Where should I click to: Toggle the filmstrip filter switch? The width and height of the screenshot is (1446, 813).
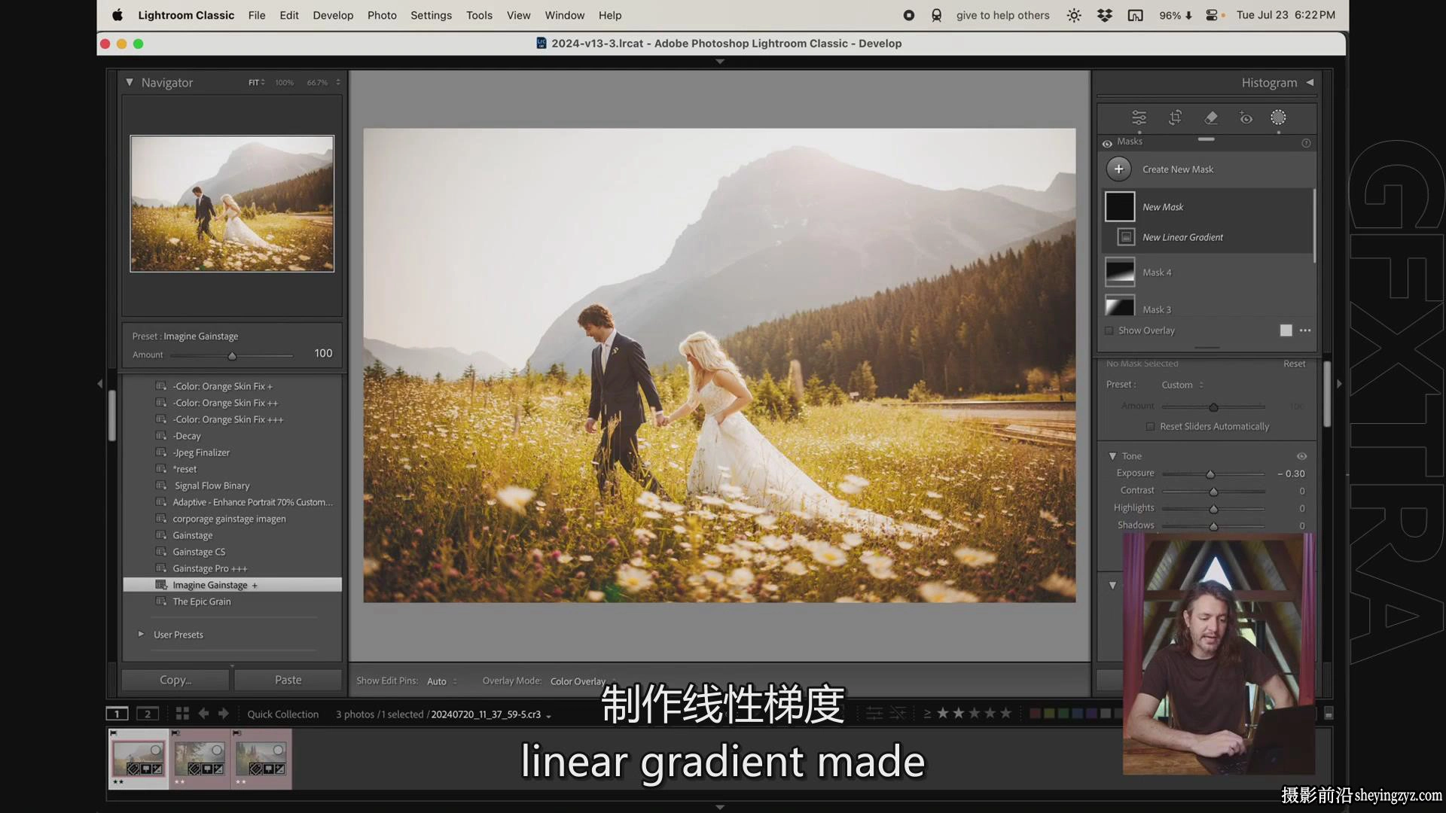tap(1329, 714)
